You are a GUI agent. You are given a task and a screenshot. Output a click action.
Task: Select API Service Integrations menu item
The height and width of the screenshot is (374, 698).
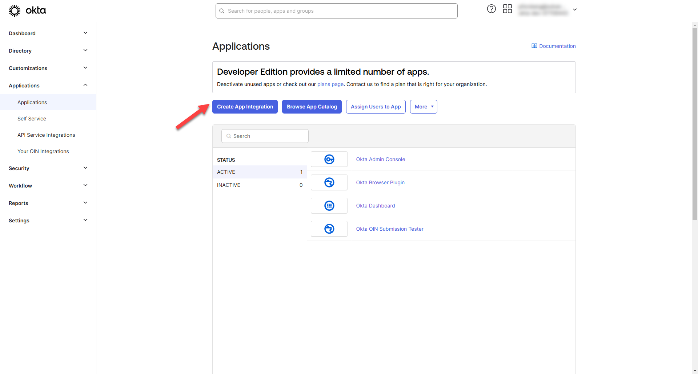click(x=46, y=135)
